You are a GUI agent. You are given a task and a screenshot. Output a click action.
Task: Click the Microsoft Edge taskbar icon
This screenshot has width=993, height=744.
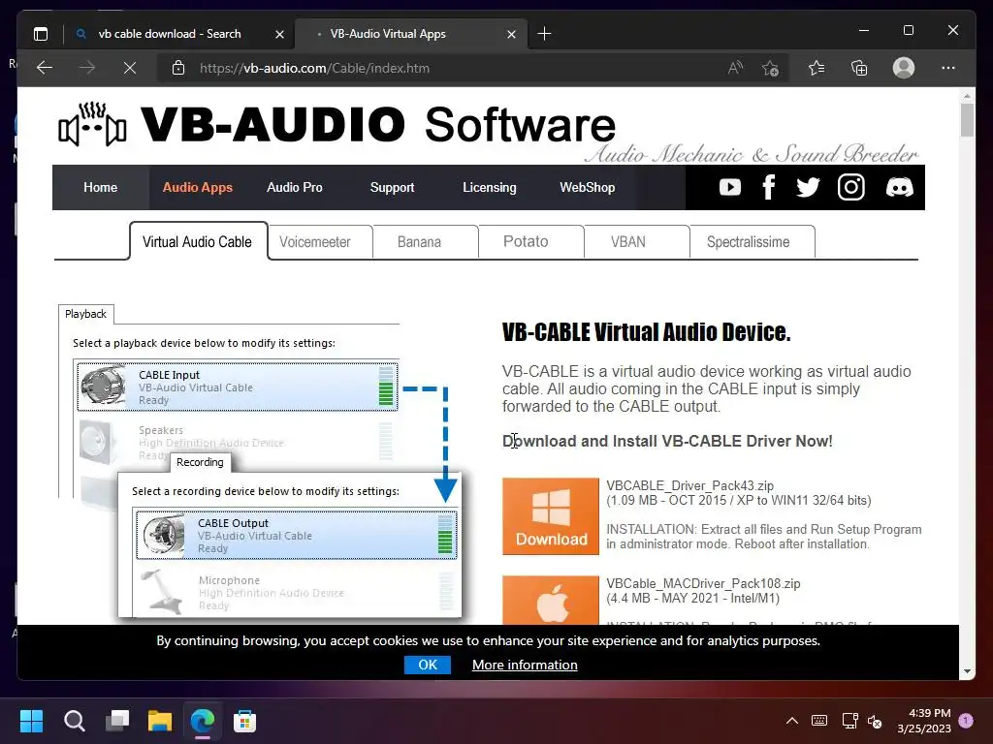pos(203,721)
